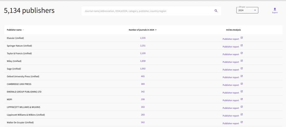Click external link icon in Wiley row

(242, 61)
